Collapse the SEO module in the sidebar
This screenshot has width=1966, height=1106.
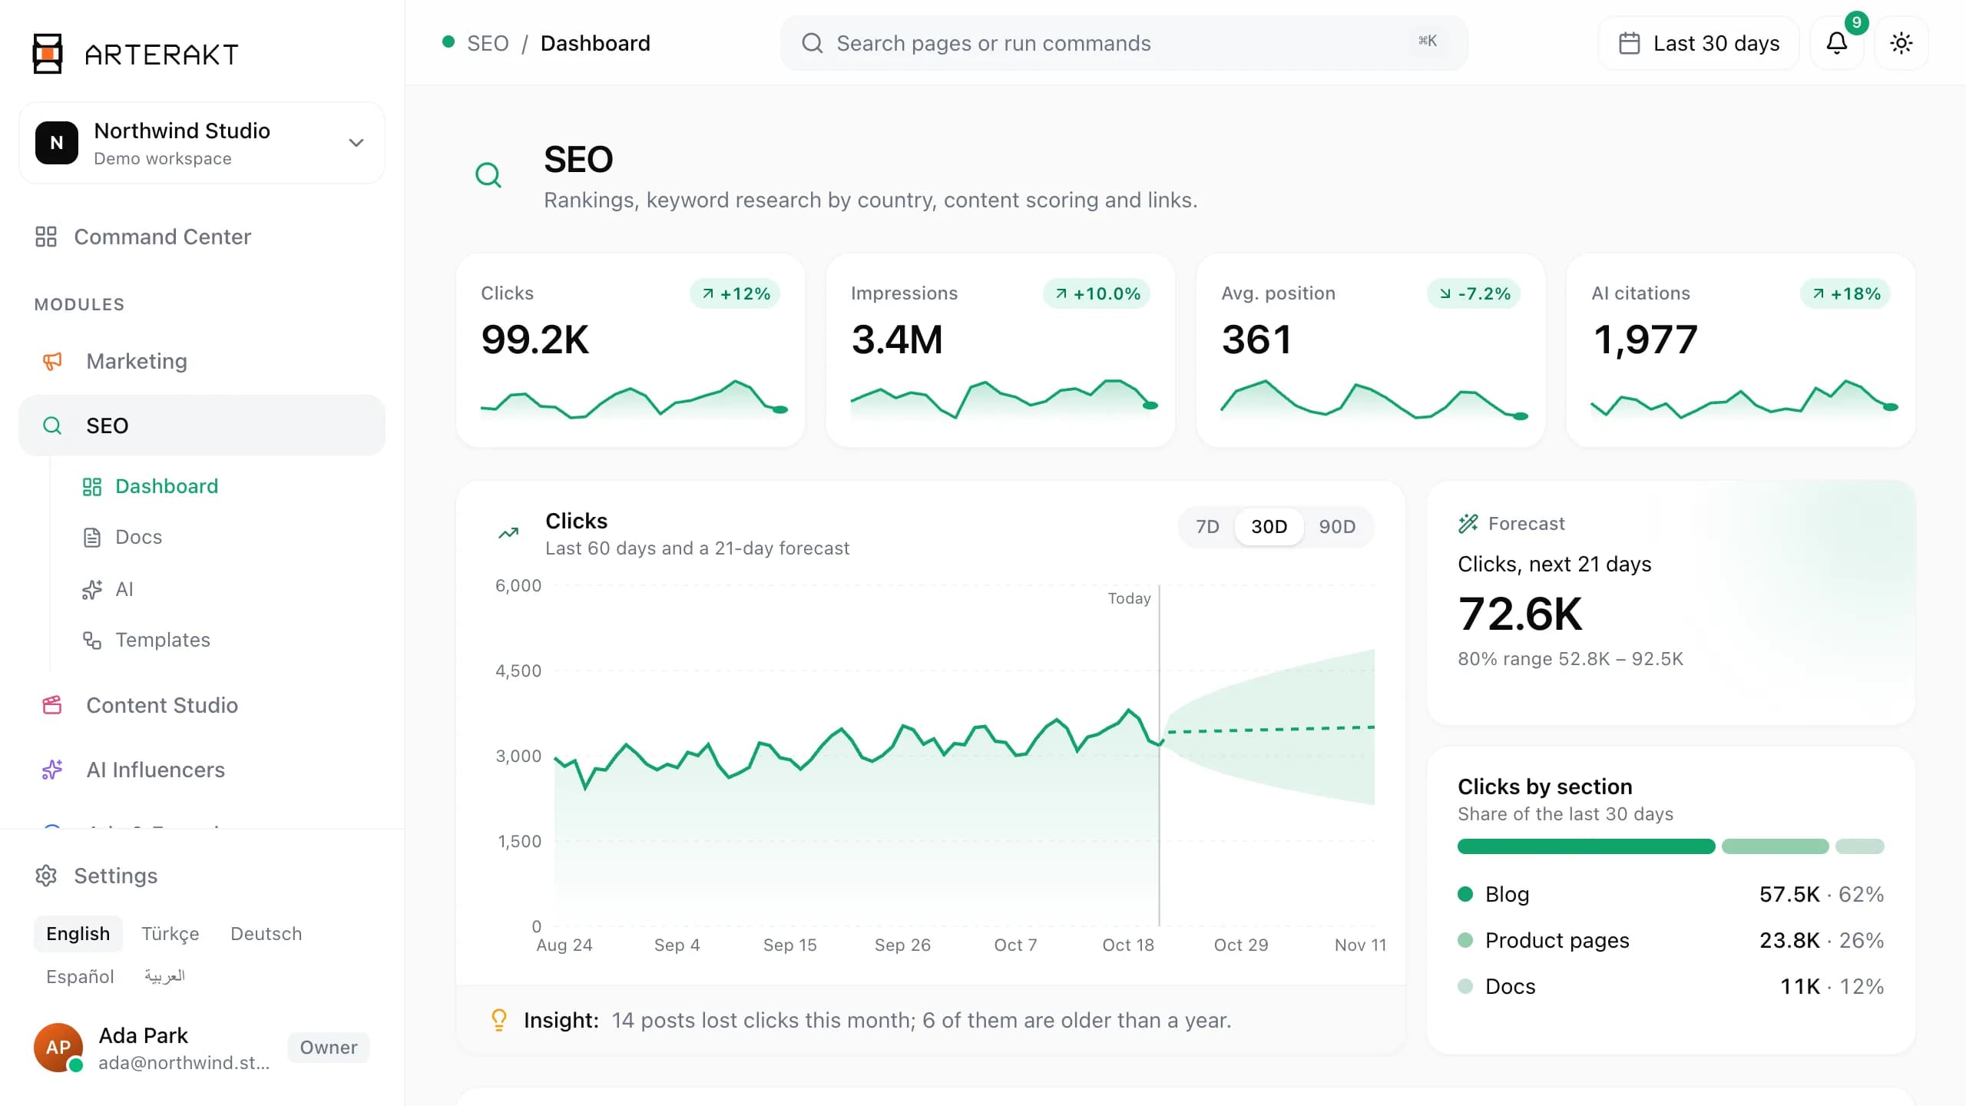[202, 426]
